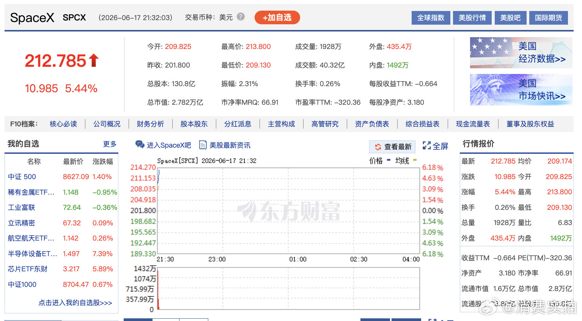582x321 pixels.
Task: Click the 量比 value 6.83 in 行情报价
Action: click(x=565, y=223)
